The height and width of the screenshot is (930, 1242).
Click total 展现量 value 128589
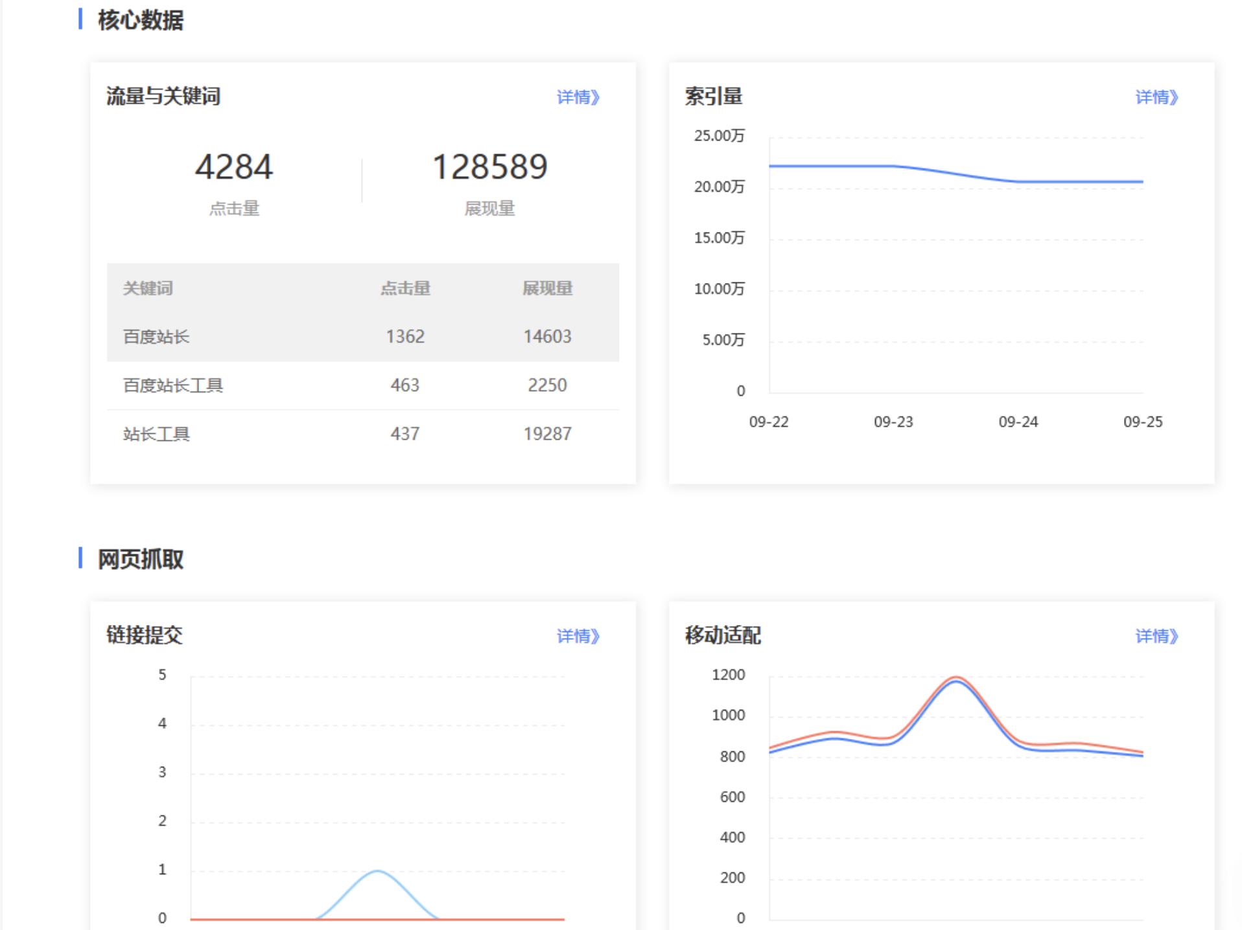490,167
